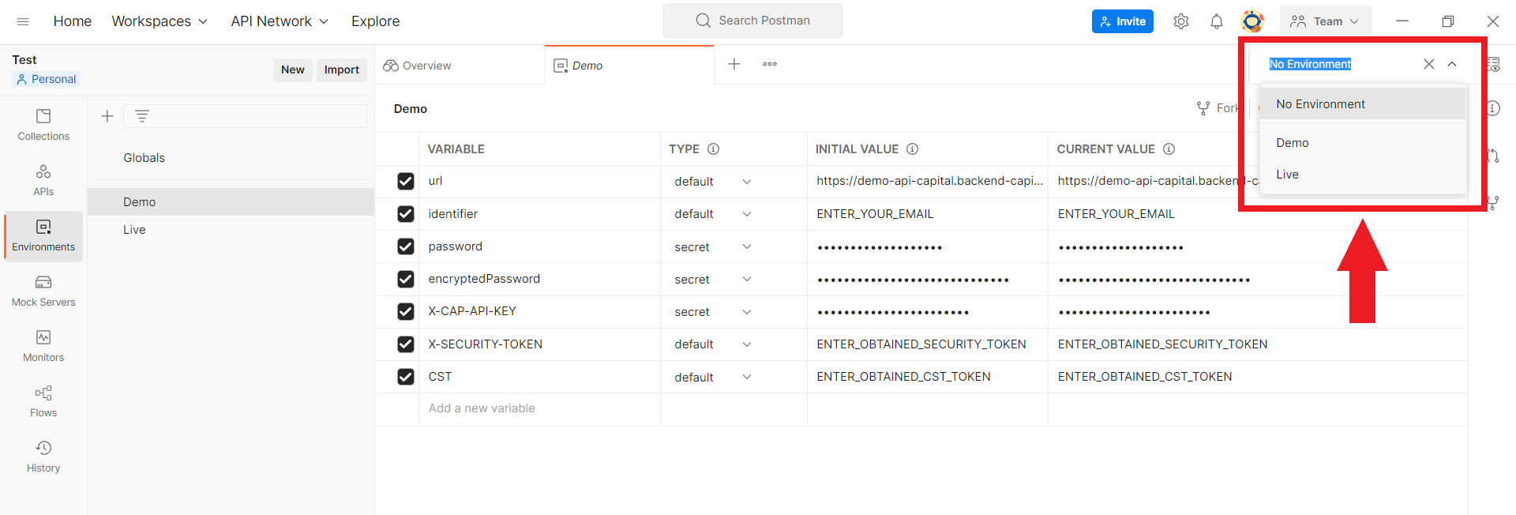Uncheck the password variable checkbox
Screen dimensions: 1516x515
coord(406,246)
